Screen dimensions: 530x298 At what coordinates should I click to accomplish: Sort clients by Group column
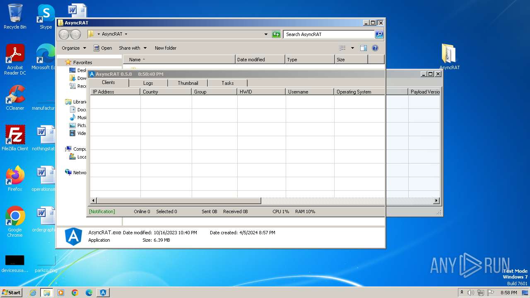pos(214,92)
